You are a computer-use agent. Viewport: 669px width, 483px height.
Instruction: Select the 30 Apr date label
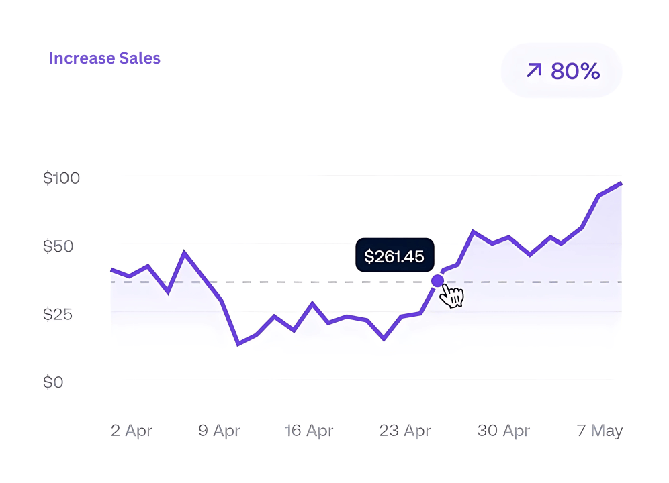[504, 431]
